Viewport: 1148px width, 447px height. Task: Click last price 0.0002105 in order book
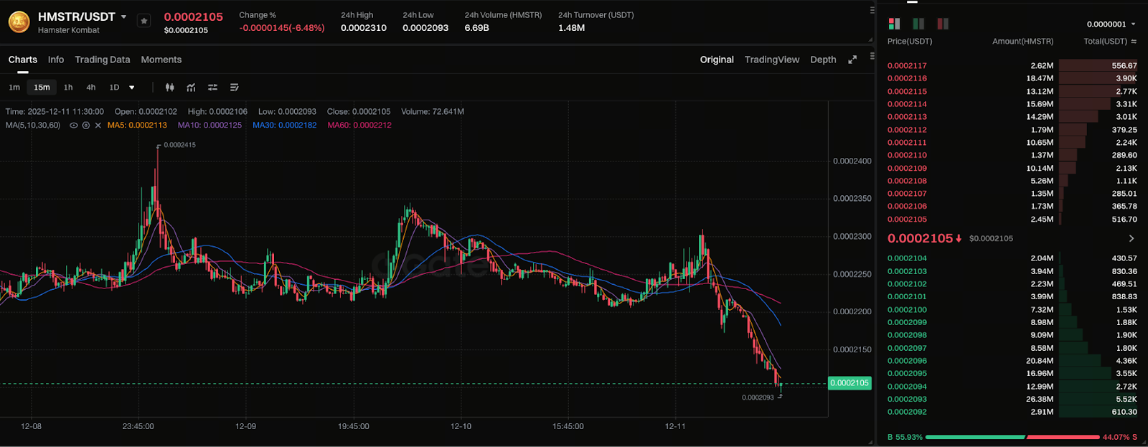click(920, 238)
